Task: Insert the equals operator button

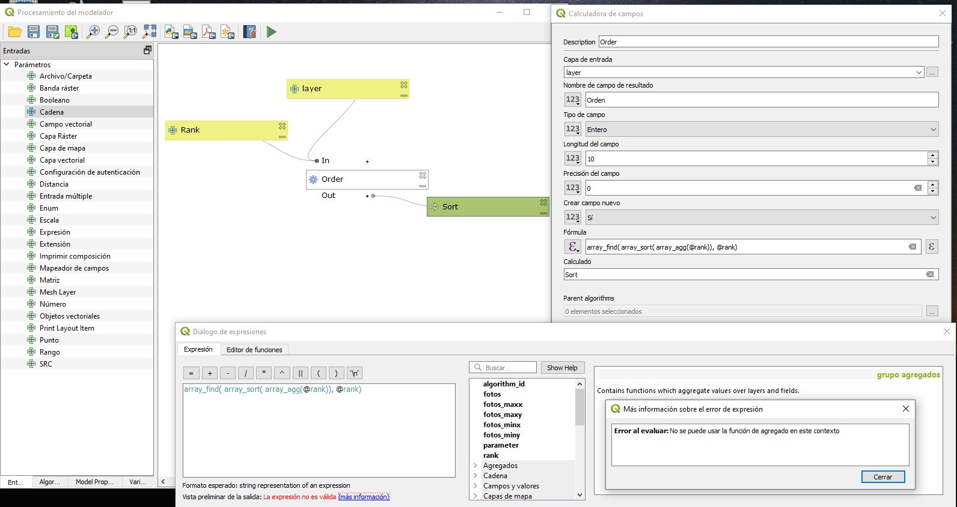Action: 191,373
